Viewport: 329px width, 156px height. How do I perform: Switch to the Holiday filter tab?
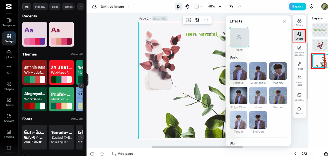tap(40, 6)
